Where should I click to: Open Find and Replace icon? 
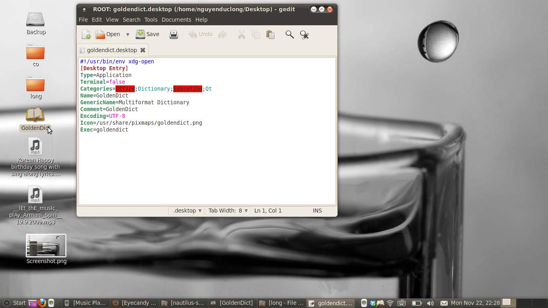click(x=304, y=34)
